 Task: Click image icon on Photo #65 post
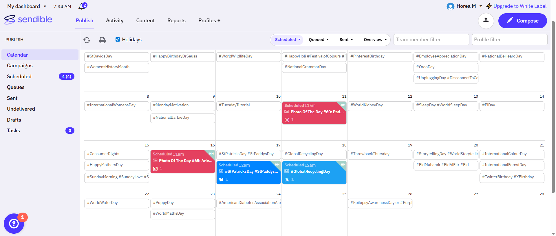pyautogui.click(x=155, y=160)
